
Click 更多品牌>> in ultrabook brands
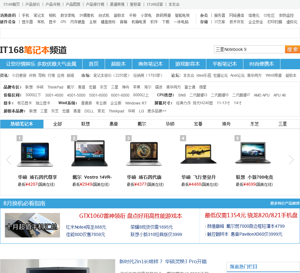point(157,111)
